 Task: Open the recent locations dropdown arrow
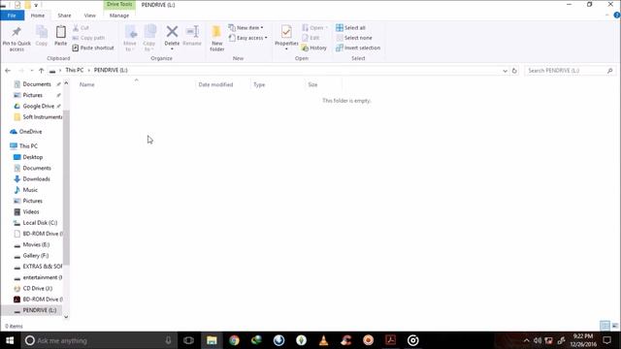click(32, 71)
